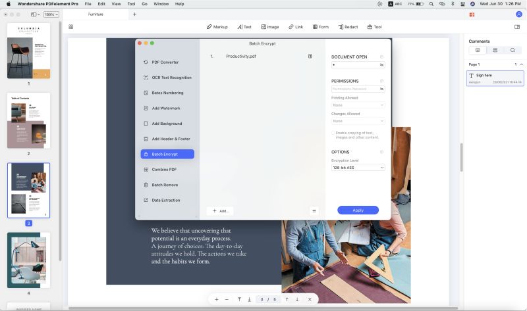Image resolution: width=527 pixels, height=311 pixels.
Task: Open the Changes Allowed dropdown
Action: [358, 121]
